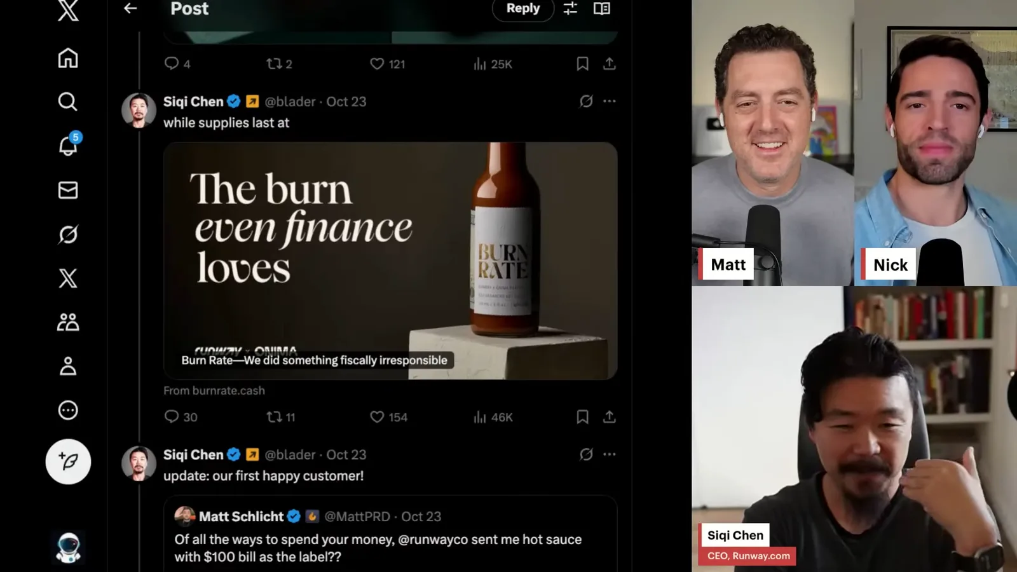View analytics showing 46K views
1017x572 pixels.
[x=493, y=417]
